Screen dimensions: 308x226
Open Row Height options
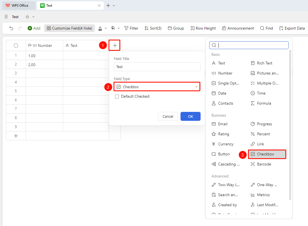point(203,28)
